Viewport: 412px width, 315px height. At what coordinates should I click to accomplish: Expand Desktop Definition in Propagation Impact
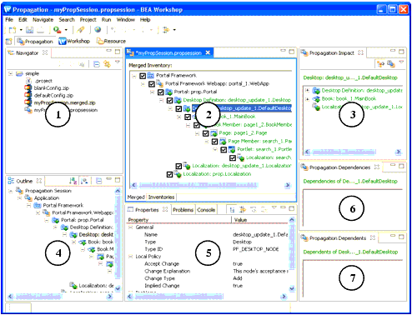click(x=307, y=90)
